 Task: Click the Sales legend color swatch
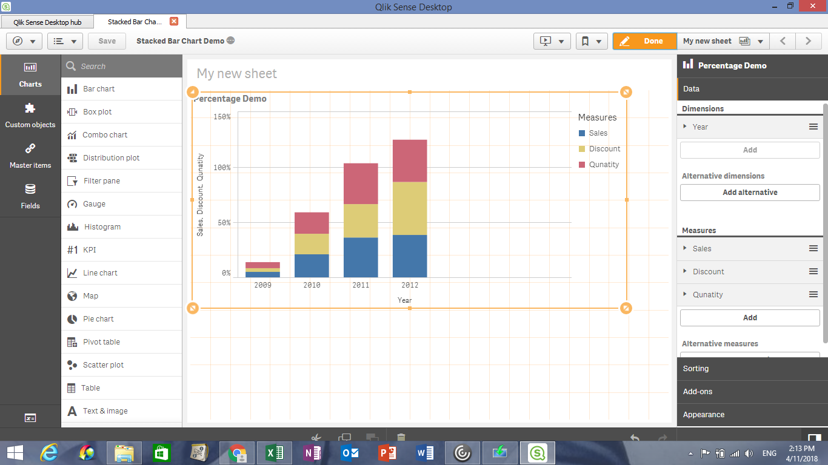582,133
